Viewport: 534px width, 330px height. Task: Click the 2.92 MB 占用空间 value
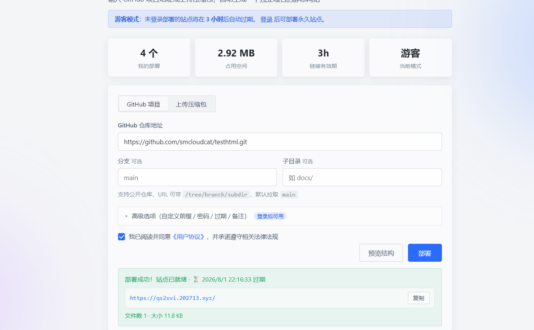point(236,53)
